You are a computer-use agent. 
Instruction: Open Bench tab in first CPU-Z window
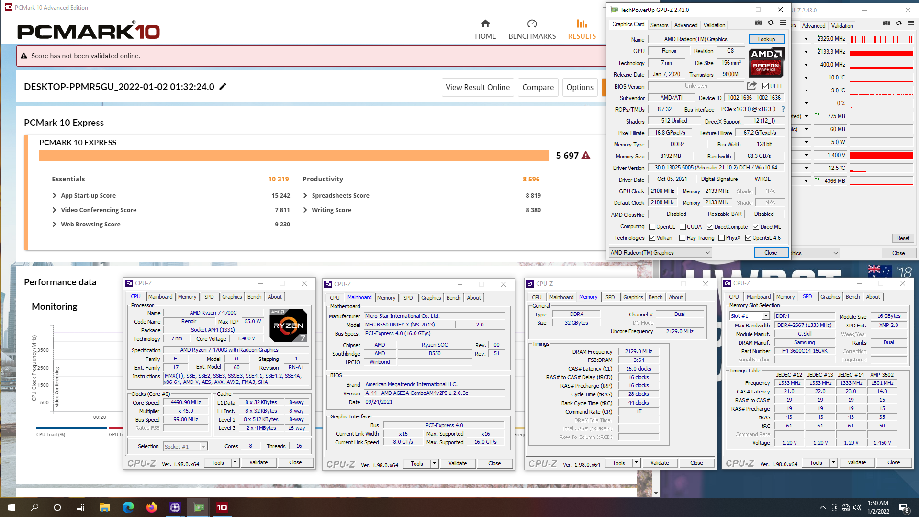pyautogui.click(x=254, y=297)
